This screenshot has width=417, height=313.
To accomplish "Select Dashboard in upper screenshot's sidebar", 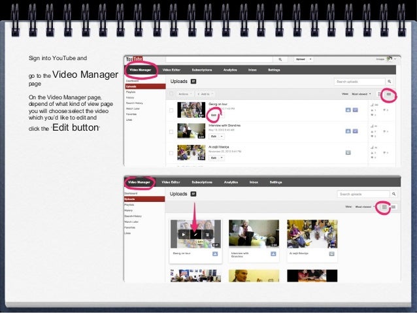I will [132, 81].
